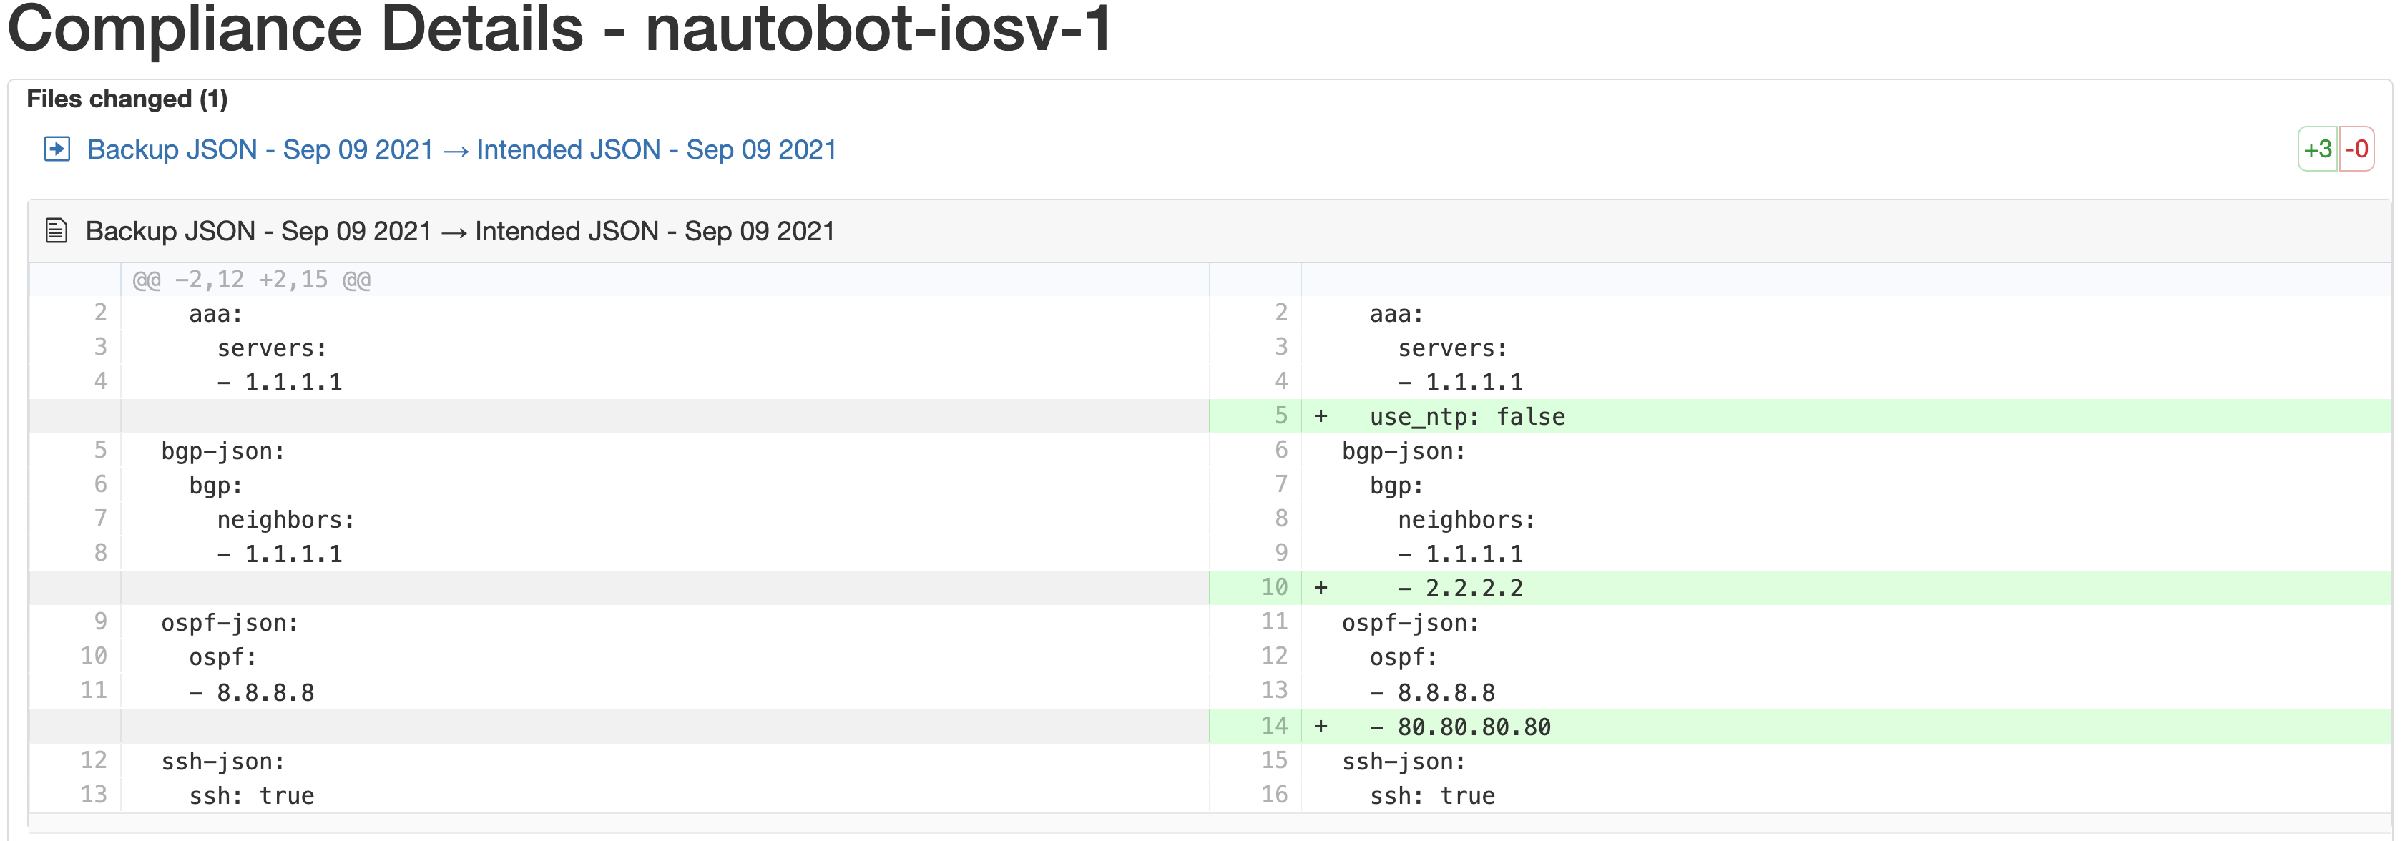Click the left bgp-json: line

click(x=222, y=452)
